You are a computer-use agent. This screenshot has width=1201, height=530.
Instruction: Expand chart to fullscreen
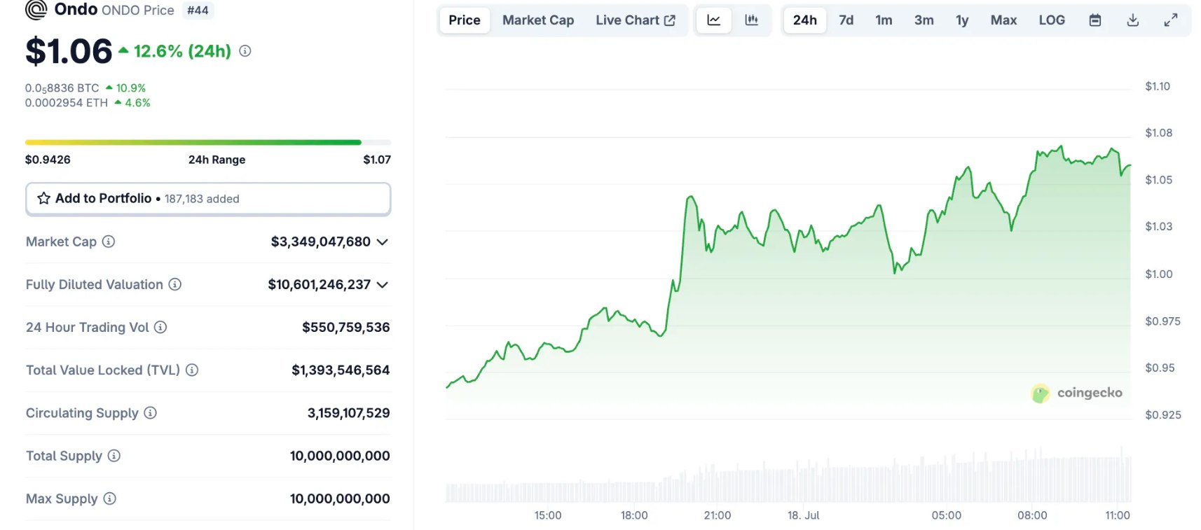coord(1171,20)
